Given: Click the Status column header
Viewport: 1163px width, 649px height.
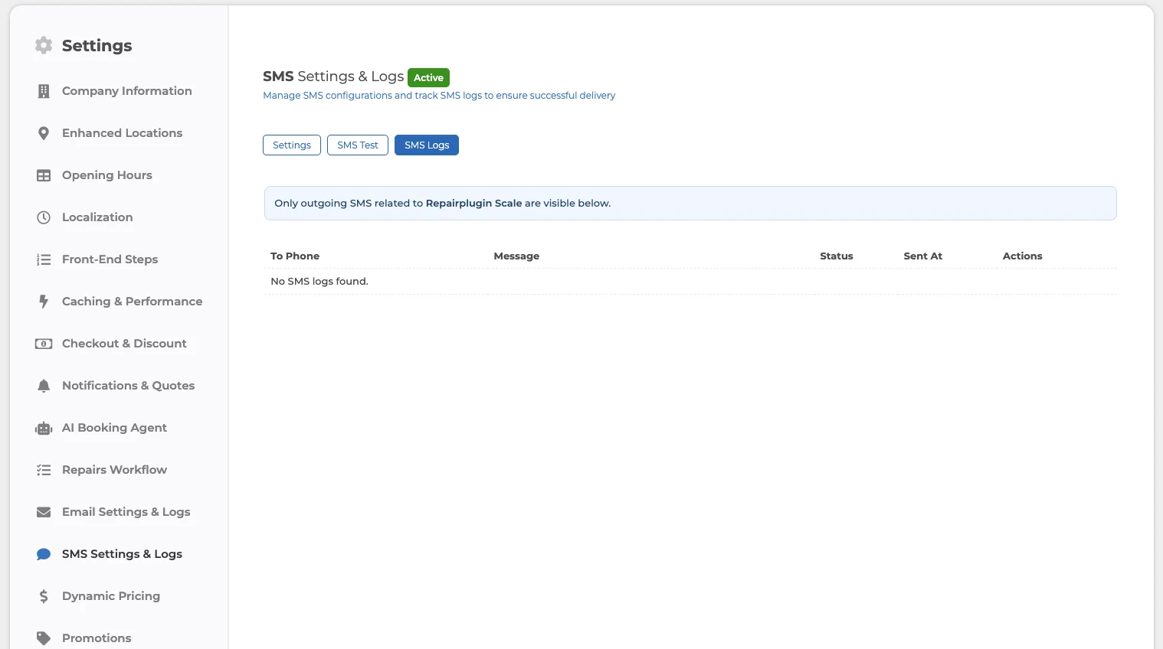Looking at the screenshot, I should (837, 256).
